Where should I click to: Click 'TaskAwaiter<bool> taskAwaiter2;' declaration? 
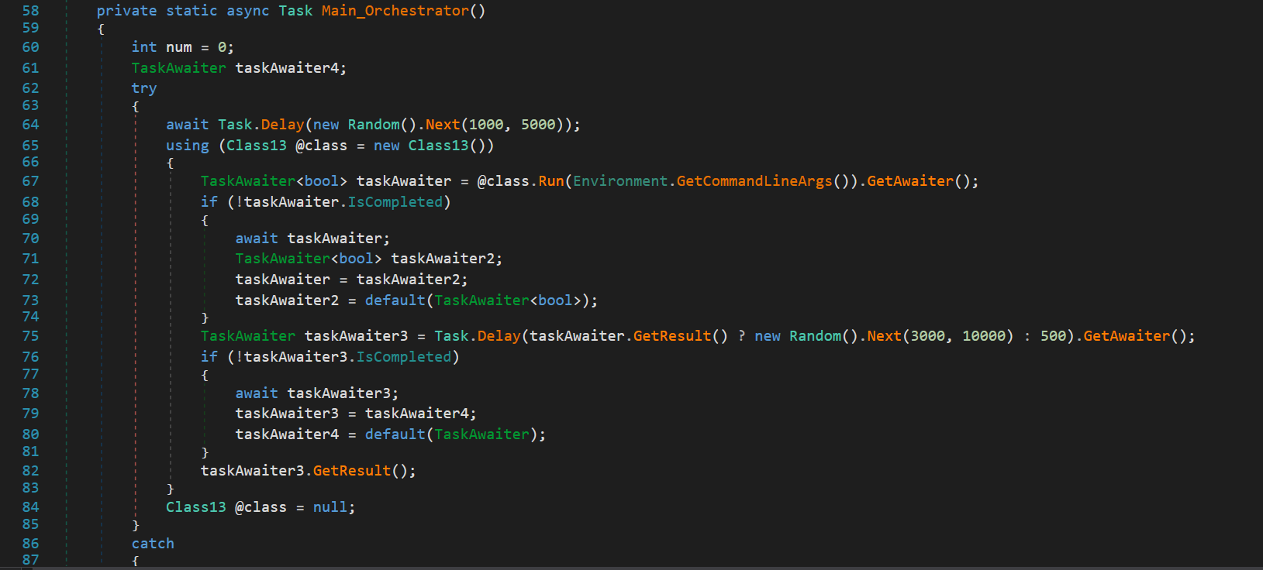pyautogui.click(x=369, y=259)
